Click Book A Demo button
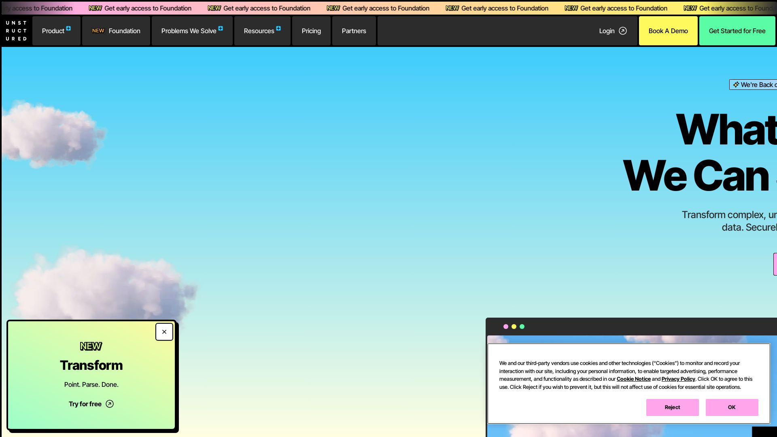 point(668,31)
